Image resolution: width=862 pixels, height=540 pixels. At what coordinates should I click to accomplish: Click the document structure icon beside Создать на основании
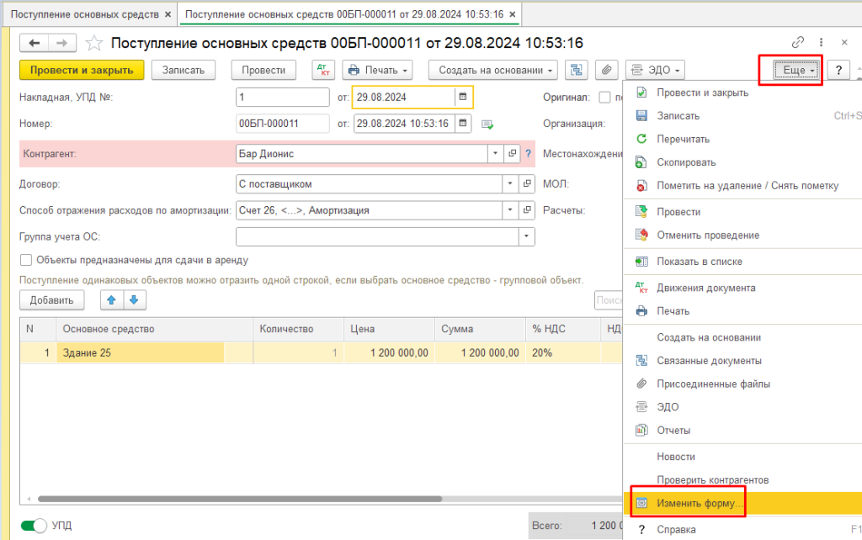(577, 71)
